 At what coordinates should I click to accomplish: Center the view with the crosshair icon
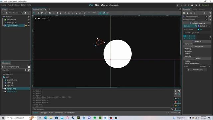coord(36,18)
